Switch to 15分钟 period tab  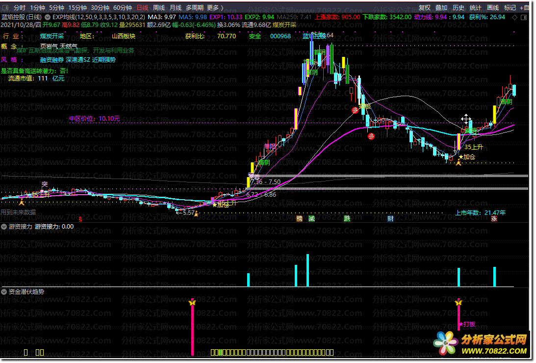point(77,7)
